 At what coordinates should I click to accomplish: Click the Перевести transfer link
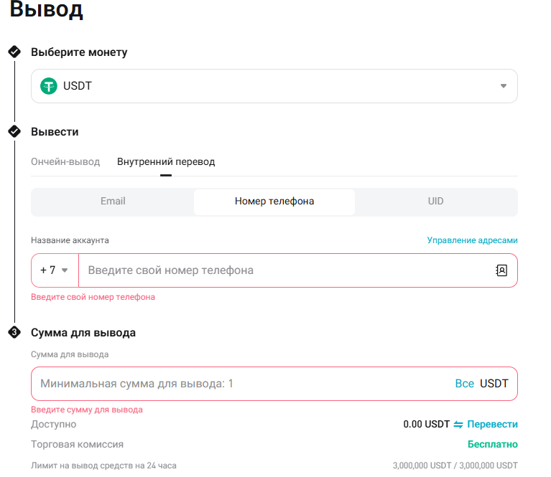[492, 425]
